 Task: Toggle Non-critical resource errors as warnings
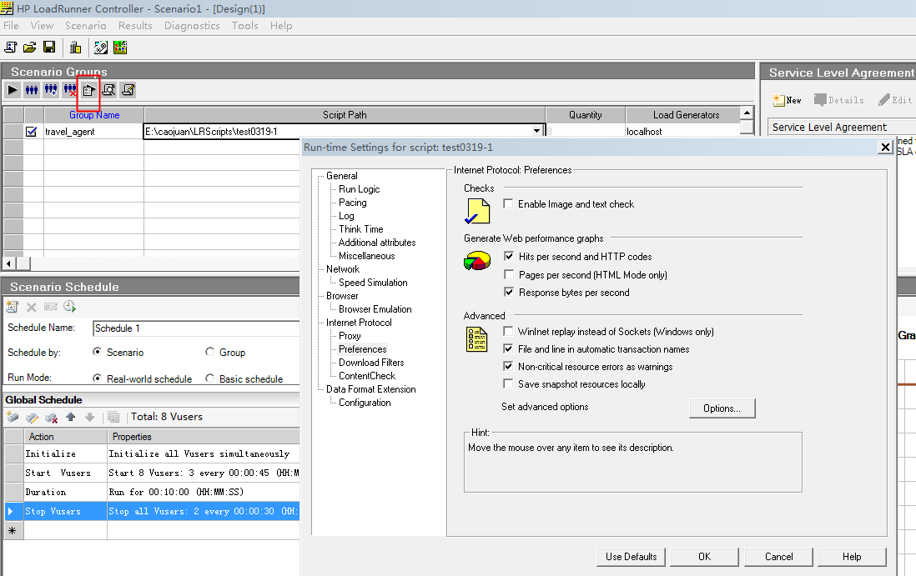point(508,366)
